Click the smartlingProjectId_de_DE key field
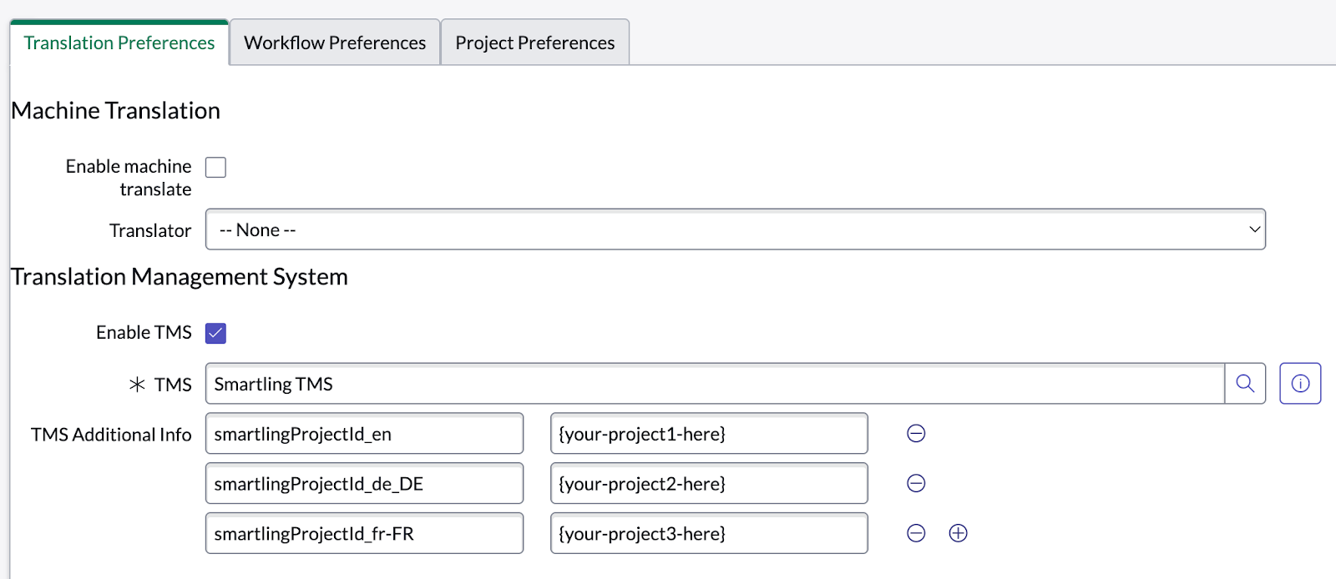 (364, 484)
